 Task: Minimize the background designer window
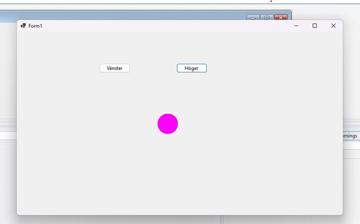click(x=253, y=18)
